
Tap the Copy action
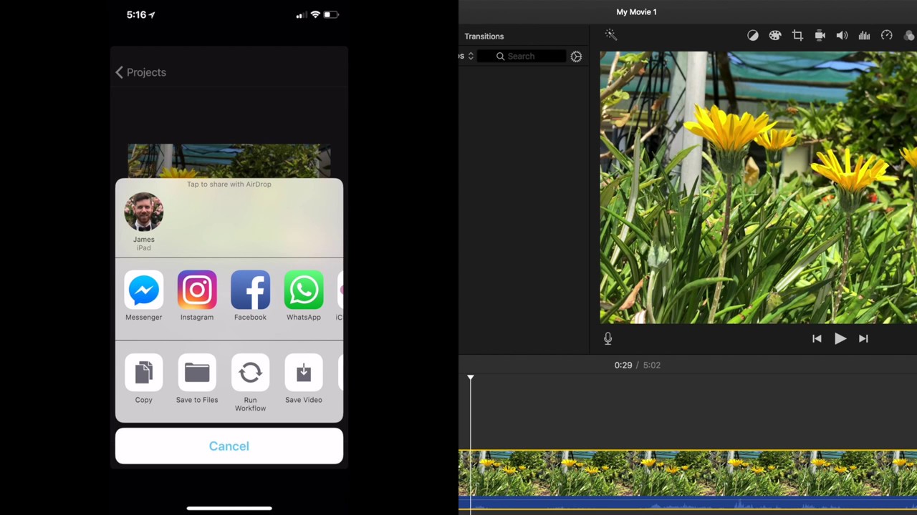tap(143, 379)
